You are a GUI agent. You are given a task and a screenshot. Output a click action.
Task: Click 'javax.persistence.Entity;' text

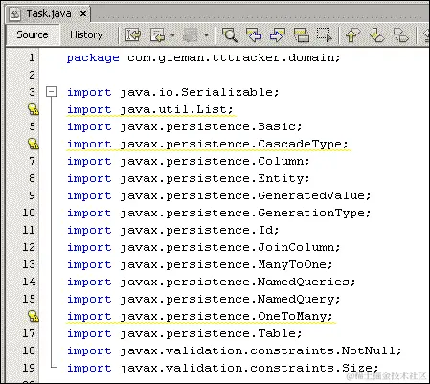point(215,178)
